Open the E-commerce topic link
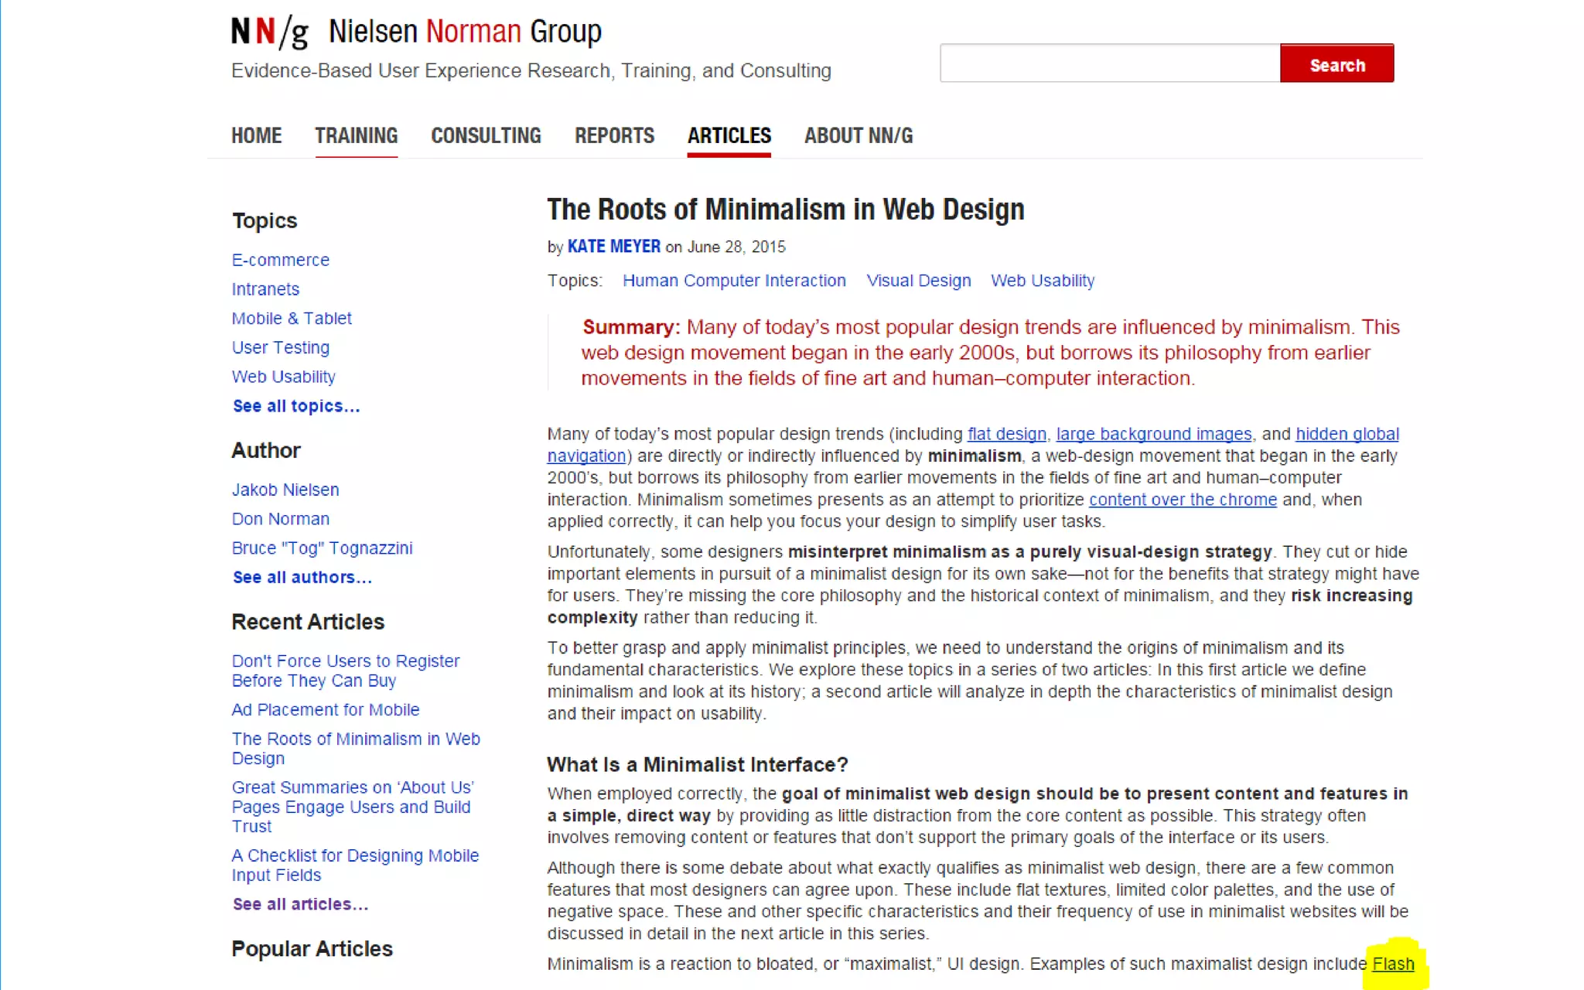1584x990 pixels. [x=280, y=260]
